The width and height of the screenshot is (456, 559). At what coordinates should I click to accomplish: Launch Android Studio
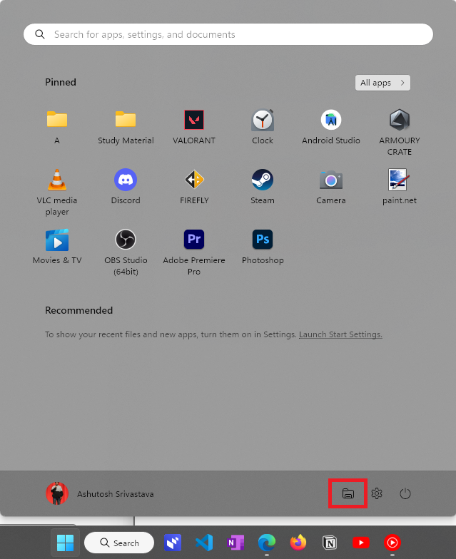(331, 127)
